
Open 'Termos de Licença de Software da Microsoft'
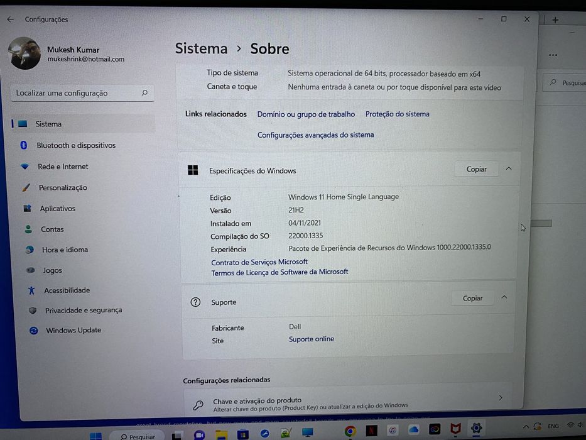click(279, 272)
